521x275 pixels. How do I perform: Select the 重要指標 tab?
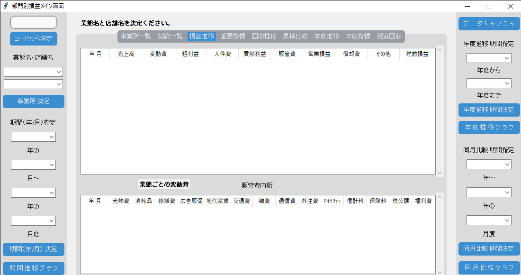point(233,37)
